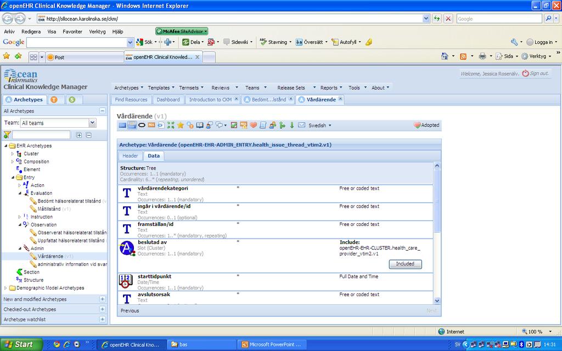Click the XML code view icon
Image resolution: width=562 pixels, height=351 pixels.
[161, 125]
